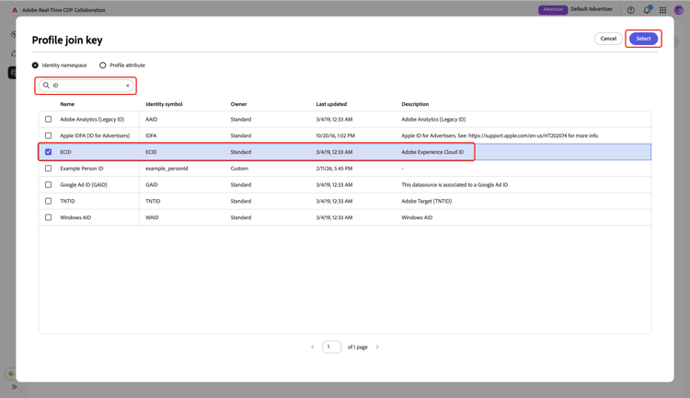Image resolution: width=690 pixels, height=398 pixels.
Task: Check the TNTID row checkbox
Action: click(49, 201)
